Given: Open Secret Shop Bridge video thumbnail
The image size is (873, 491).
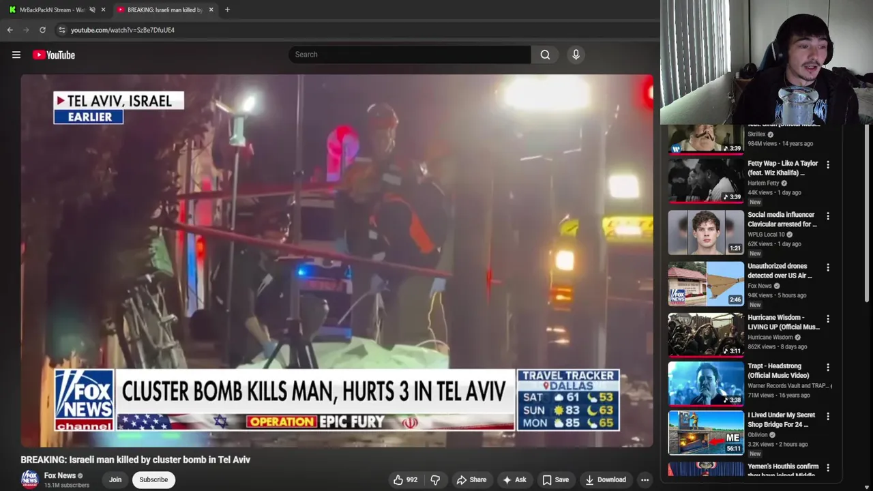Looking at the screenshot, I should [x=706, y=432].
